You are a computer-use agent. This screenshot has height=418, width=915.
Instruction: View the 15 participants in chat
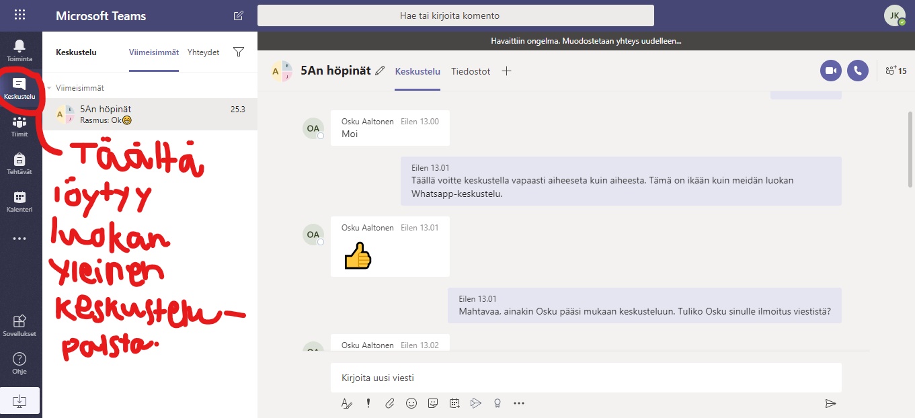point(896,71)
